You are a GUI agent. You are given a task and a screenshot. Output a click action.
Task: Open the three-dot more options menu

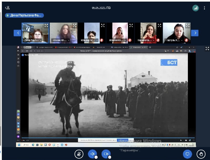click(204, 8)
